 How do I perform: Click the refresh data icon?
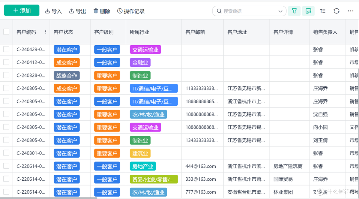[336, 11]
